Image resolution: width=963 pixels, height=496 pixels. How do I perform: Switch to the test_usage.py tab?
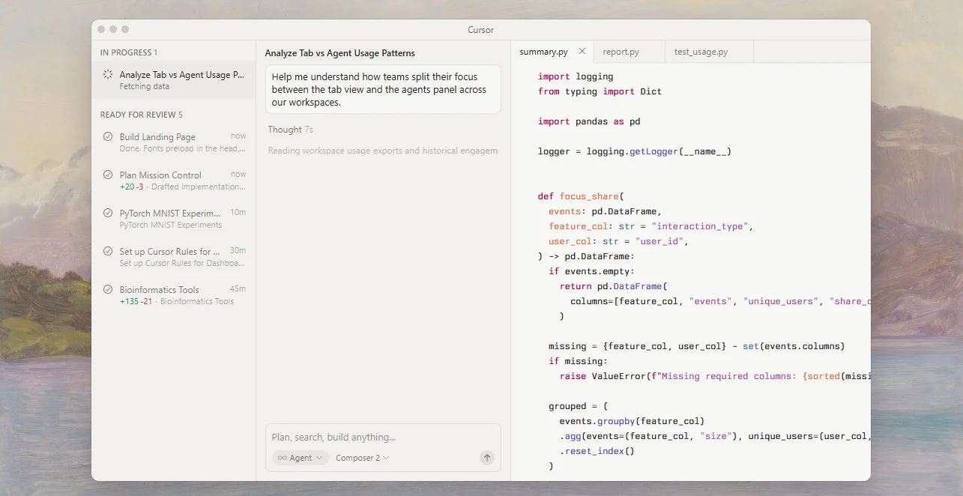tap(701, 52)
